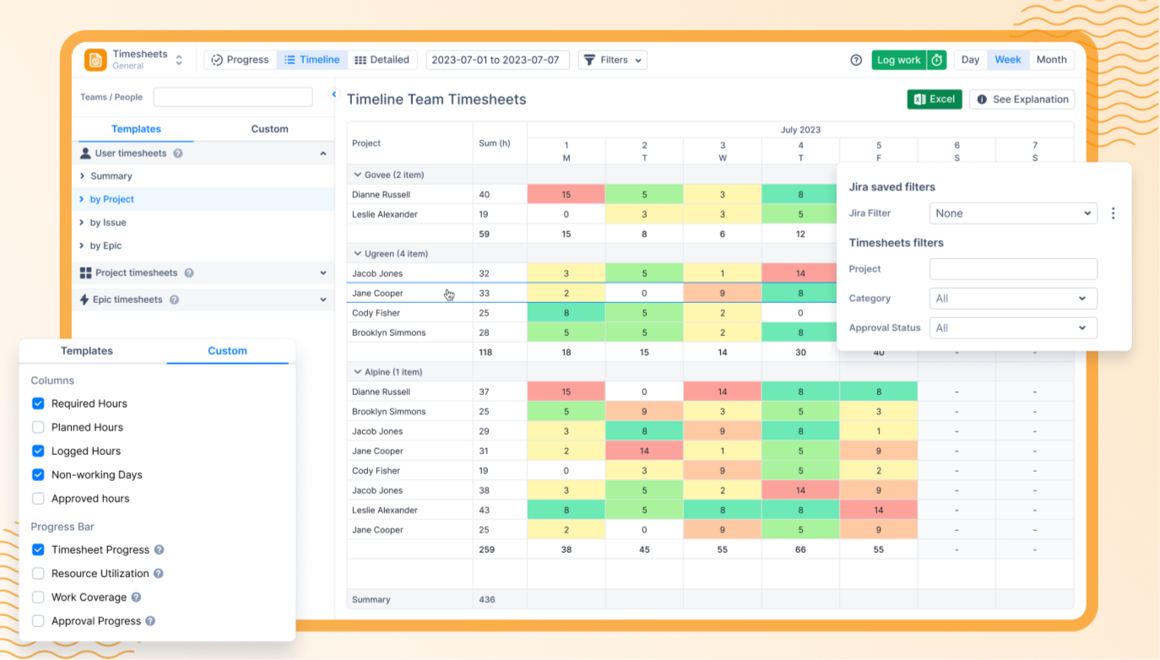Click help icon beside Resource Utilization

click(158, 574)
